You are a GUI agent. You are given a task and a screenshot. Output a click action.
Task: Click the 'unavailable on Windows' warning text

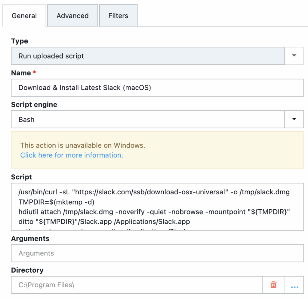83,145
